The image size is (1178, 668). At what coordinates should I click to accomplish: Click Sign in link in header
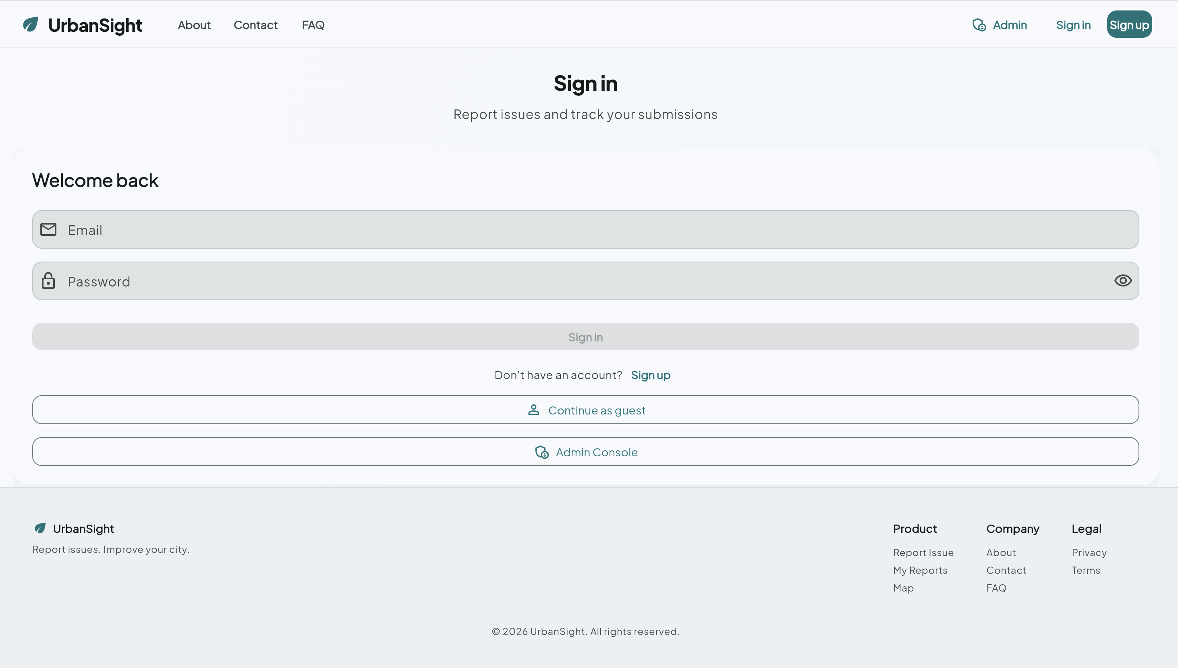click(1073, 25)
